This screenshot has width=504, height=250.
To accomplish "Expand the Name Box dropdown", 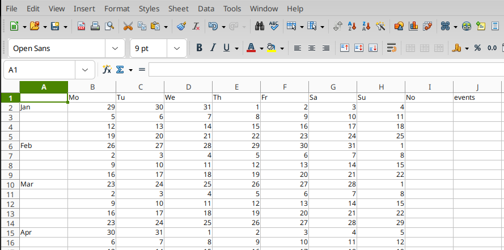I will click(x=85, y=70).
